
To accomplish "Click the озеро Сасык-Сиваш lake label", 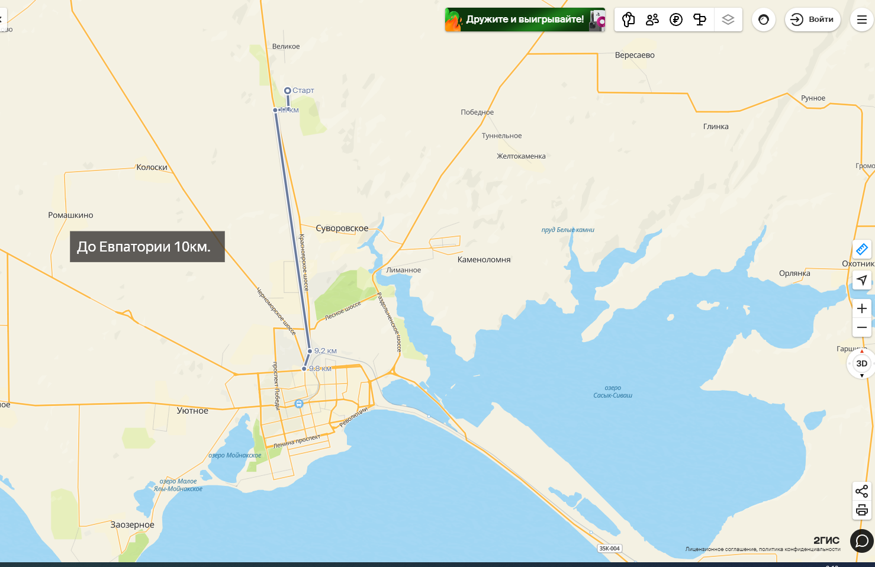I will [613, 392].
